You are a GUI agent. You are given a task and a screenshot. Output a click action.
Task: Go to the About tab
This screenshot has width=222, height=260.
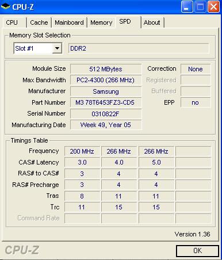pyautogui.click(x=152, y=22)
